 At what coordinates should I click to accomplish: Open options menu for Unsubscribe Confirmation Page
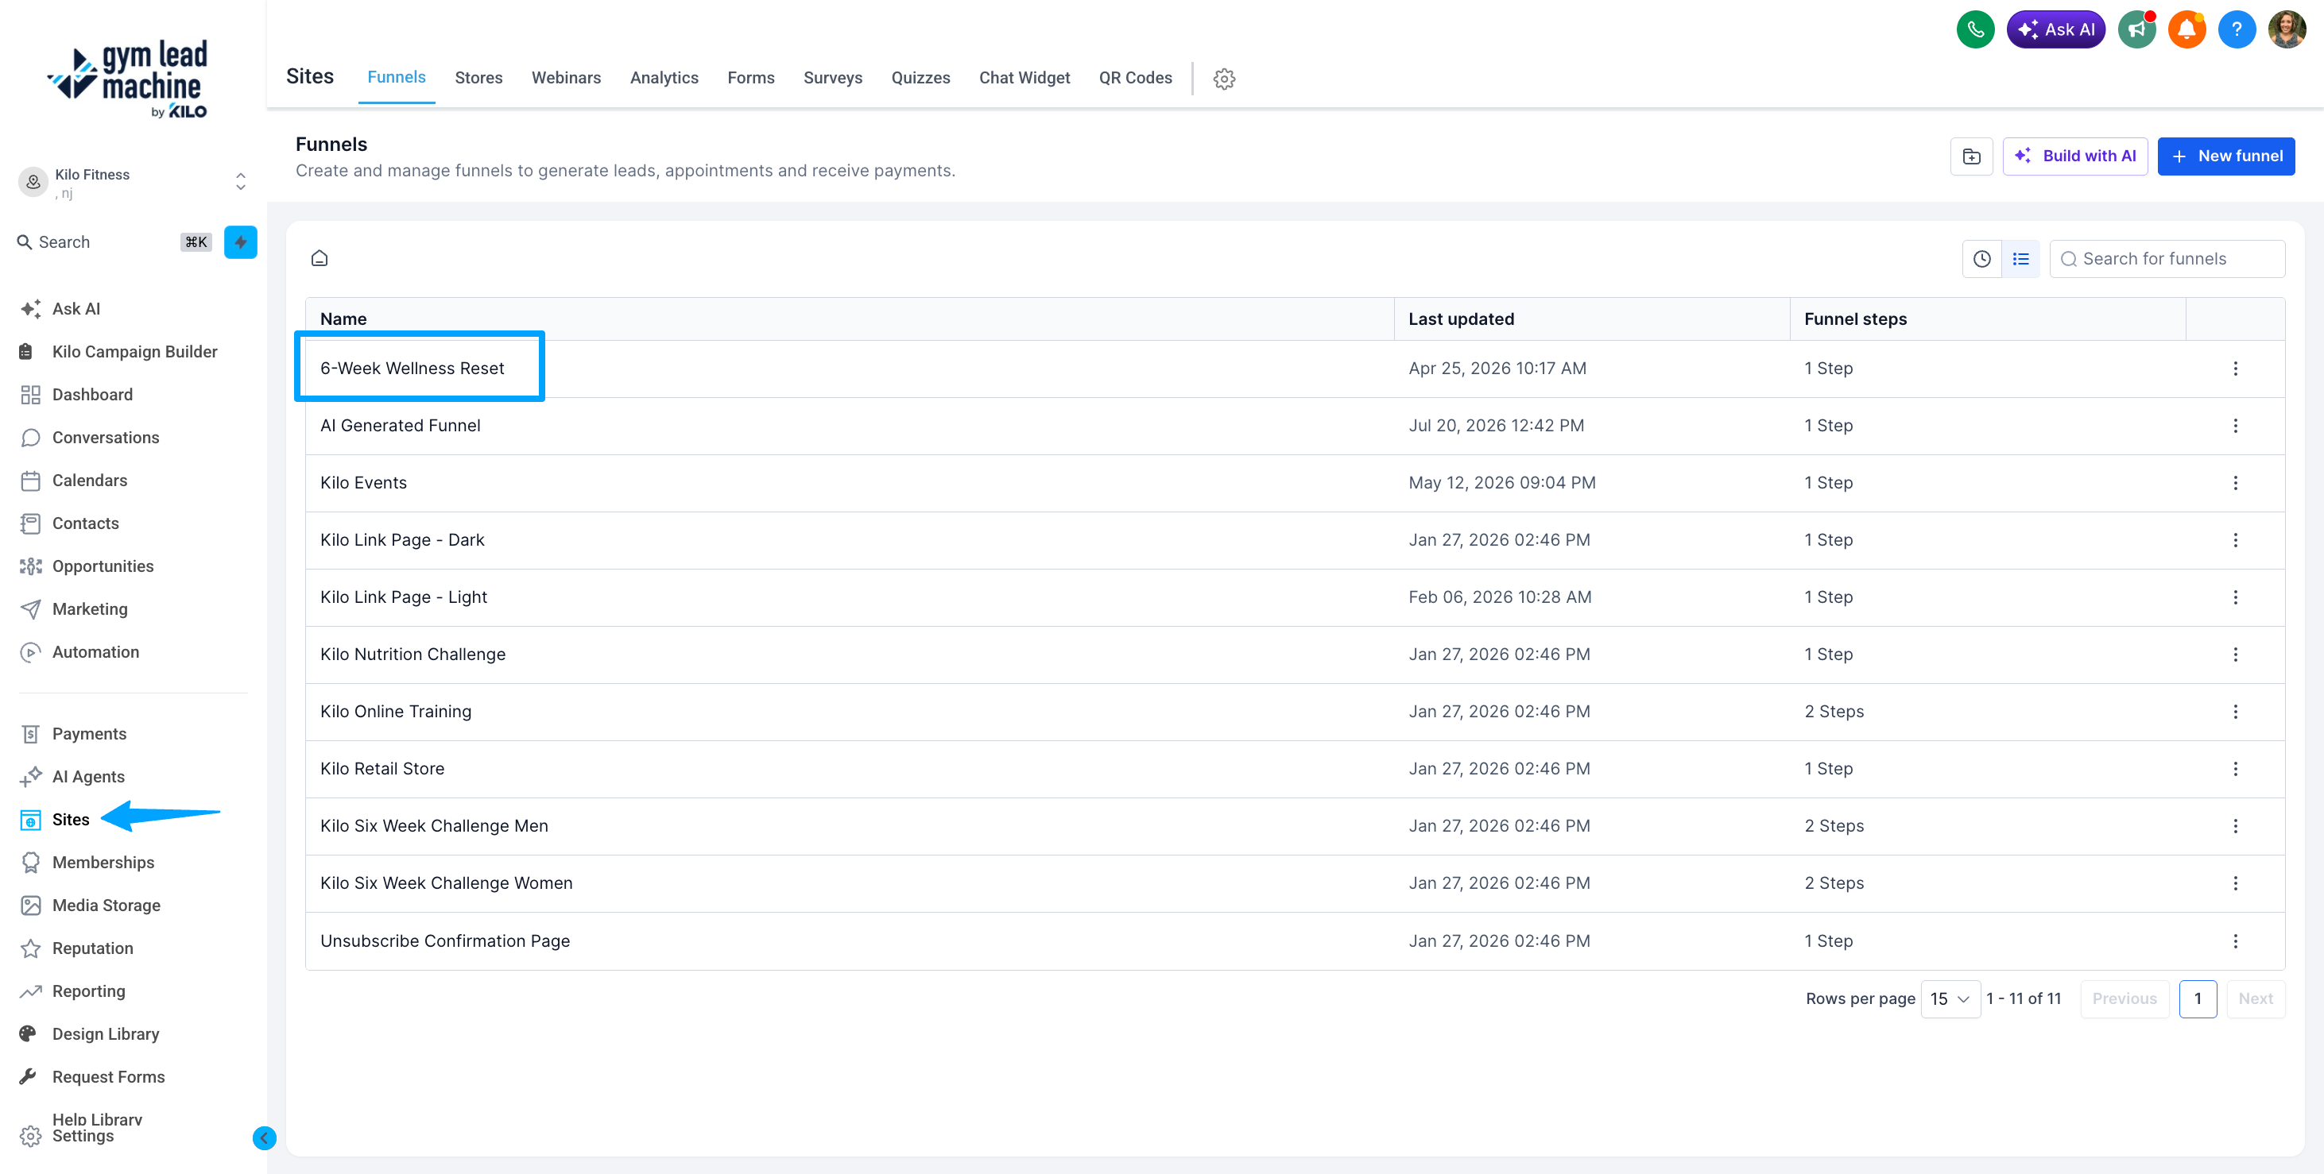(x=2236, y=941)
